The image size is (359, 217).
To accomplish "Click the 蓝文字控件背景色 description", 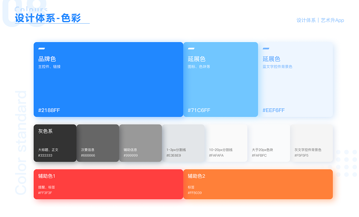I will point(277,67).
